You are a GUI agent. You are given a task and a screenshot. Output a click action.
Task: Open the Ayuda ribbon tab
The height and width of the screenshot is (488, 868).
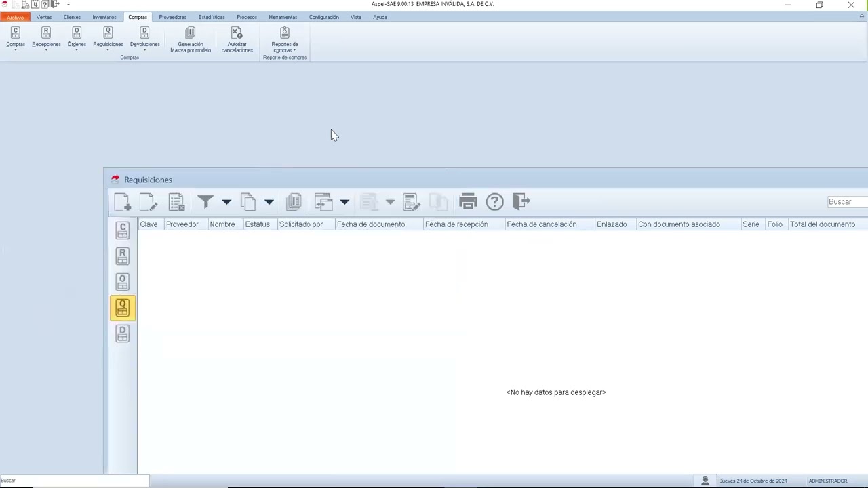tap(380, 17)
